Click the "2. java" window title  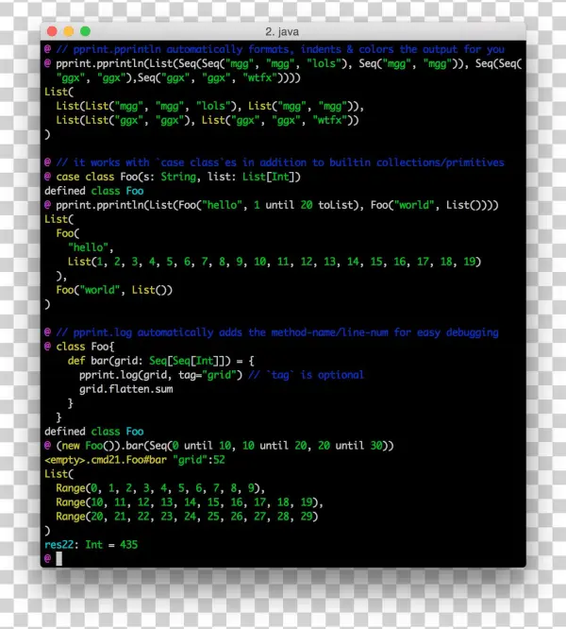click(x=284, y=31)
